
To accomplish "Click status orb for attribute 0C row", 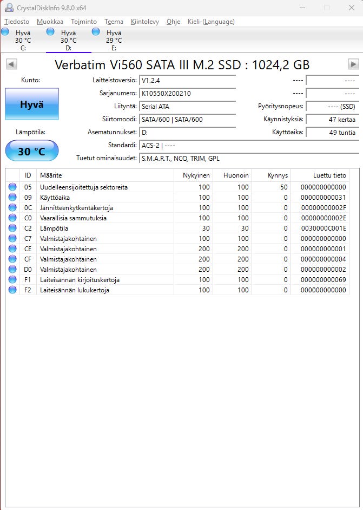I will click(12, 207).
